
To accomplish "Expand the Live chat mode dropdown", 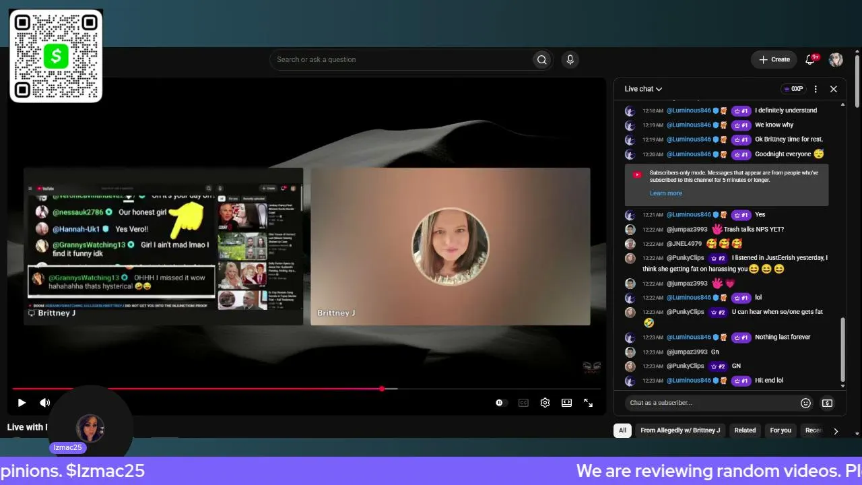I will coord(643,89).
